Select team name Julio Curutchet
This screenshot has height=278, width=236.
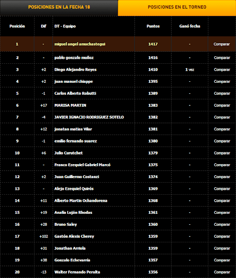[x=69, y=153]
